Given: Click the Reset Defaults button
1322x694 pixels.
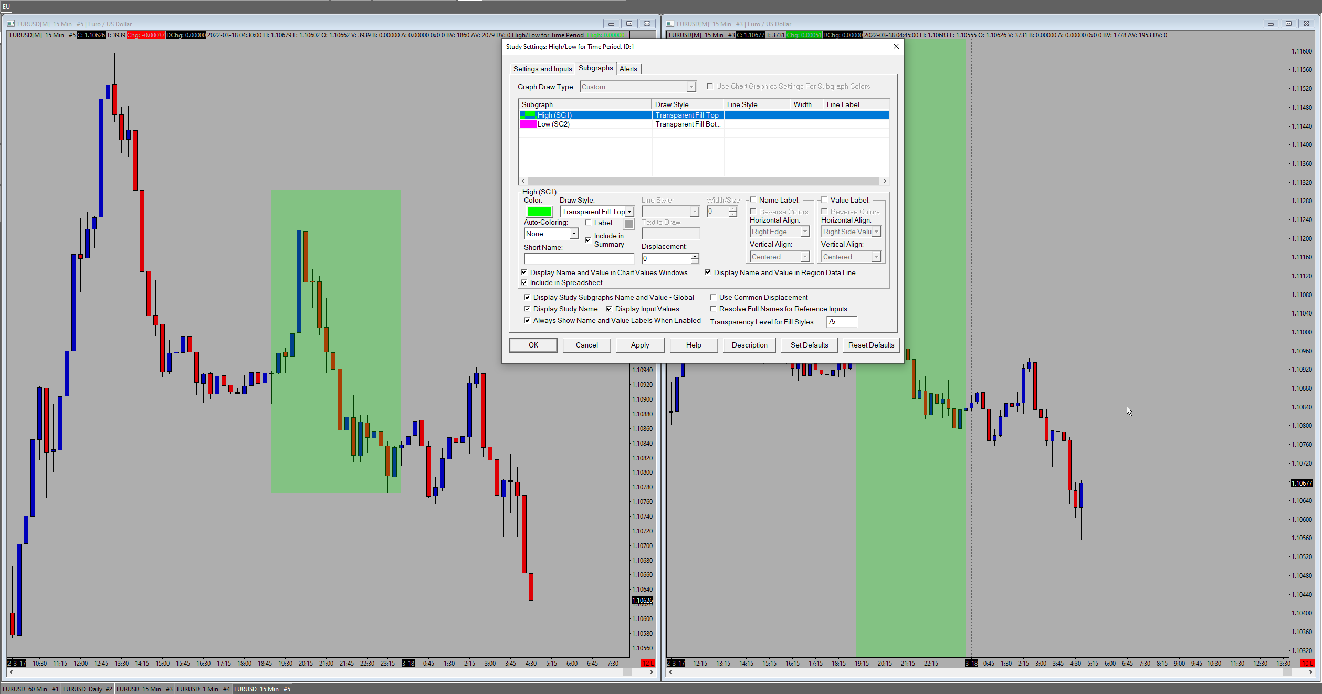Looking at the screenshot, I should 871,345.
